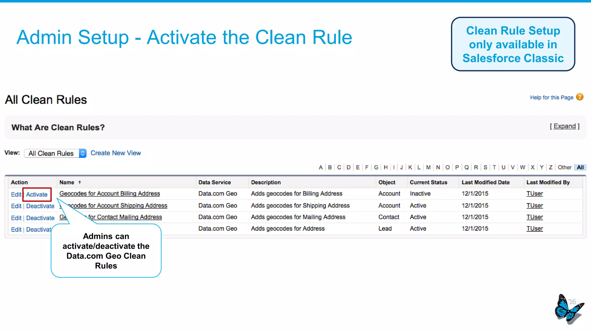Select the Contact object cell
This screenshot has height=332, width=591.
pyautogui.click(x=389, y=217)
